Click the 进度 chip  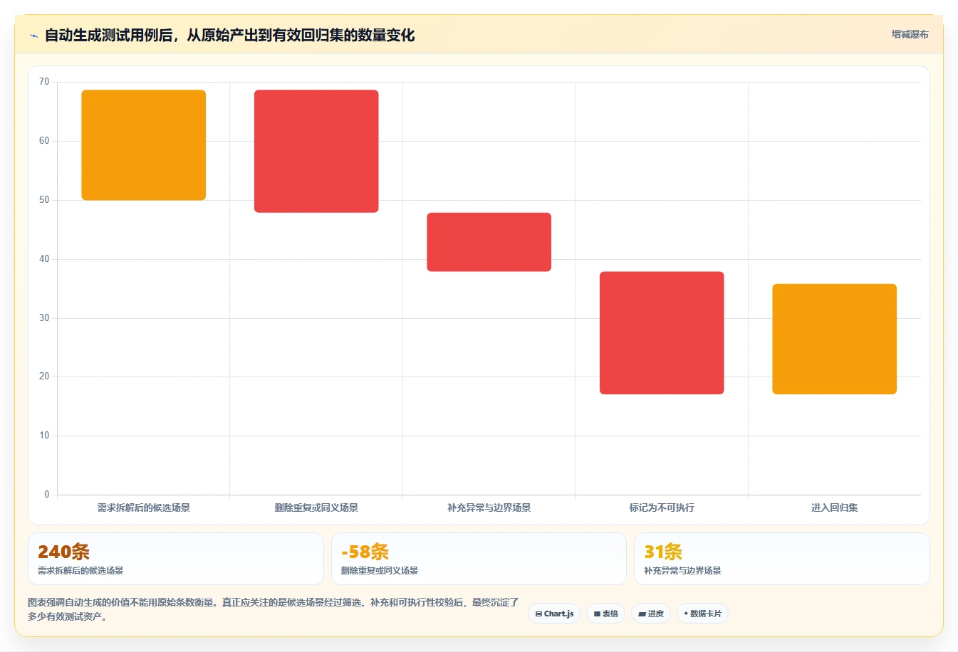(x=651, y=614)
